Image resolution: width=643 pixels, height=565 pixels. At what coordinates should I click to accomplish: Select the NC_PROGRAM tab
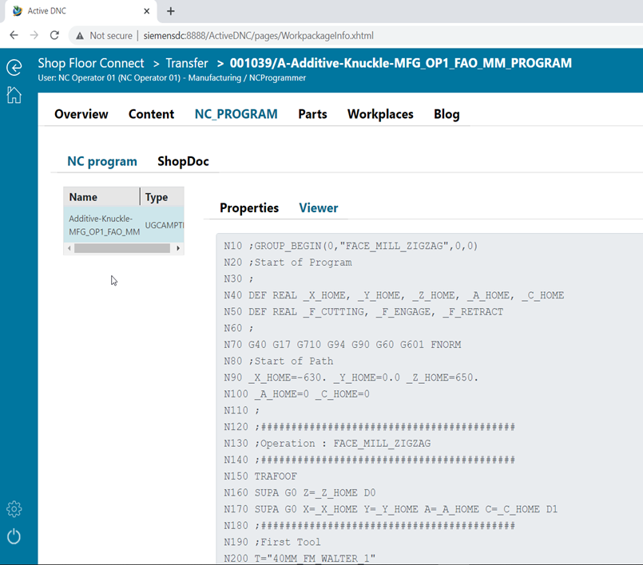(x=236, y=114)
